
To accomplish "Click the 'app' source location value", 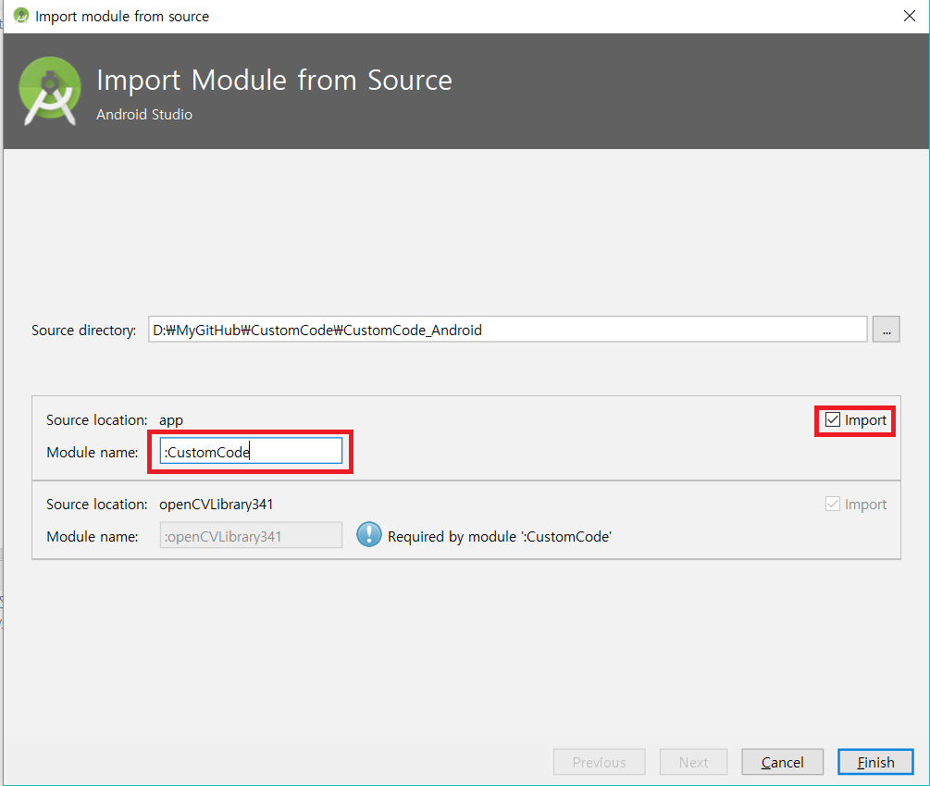I will (x=171, y=420).
